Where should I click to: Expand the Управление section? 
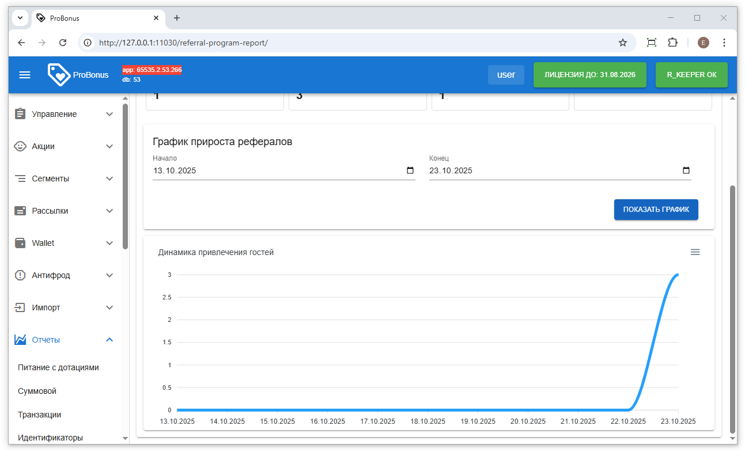pyautogui.click(x=109, y=114)
